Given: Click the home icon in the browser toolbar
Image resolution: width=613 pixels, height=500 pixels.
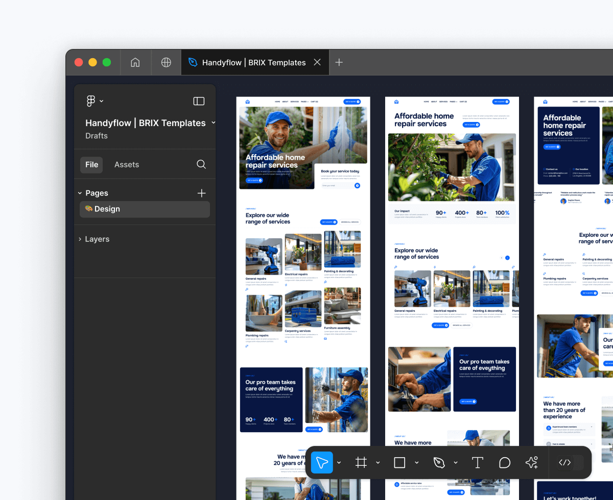Looking at the screenshot, I should point(135,62).
